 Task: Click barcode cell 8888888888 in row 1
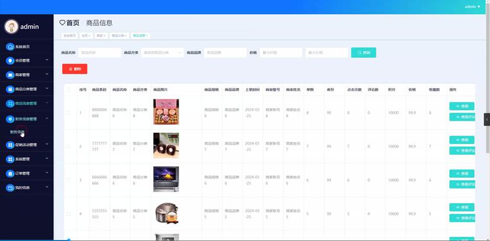(x=99, y=113)
